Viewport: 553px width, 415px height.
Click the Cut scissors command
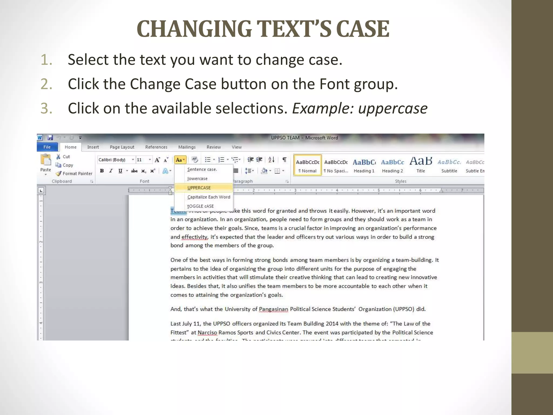63,157
